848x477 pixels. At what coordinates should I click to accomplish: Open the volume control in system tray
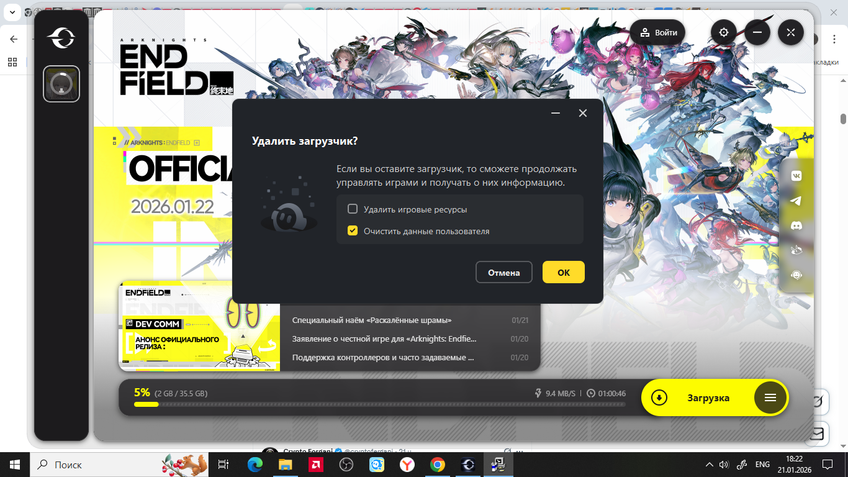click(723, 464)
